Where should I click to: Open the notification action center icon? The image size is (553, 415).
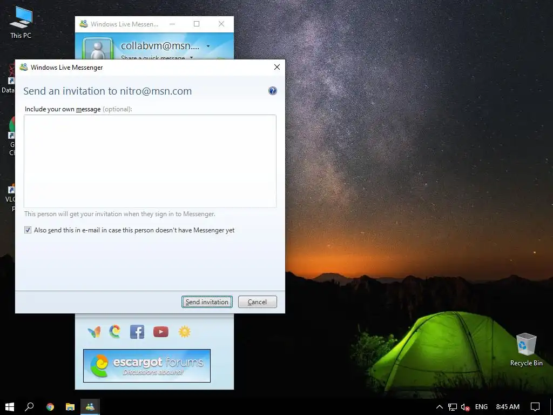click(535, 407)
